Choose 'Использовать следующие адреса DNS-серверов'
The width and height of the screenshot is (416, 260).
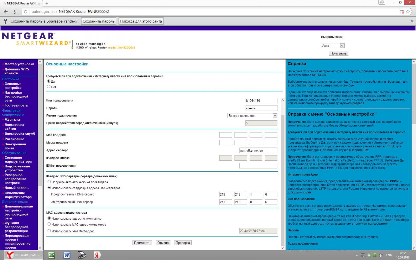[x=49, y=188]
